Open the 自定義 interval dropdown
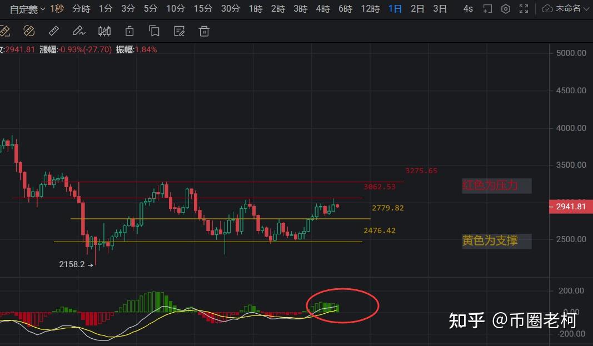The image size is (593, 346). 27,9
